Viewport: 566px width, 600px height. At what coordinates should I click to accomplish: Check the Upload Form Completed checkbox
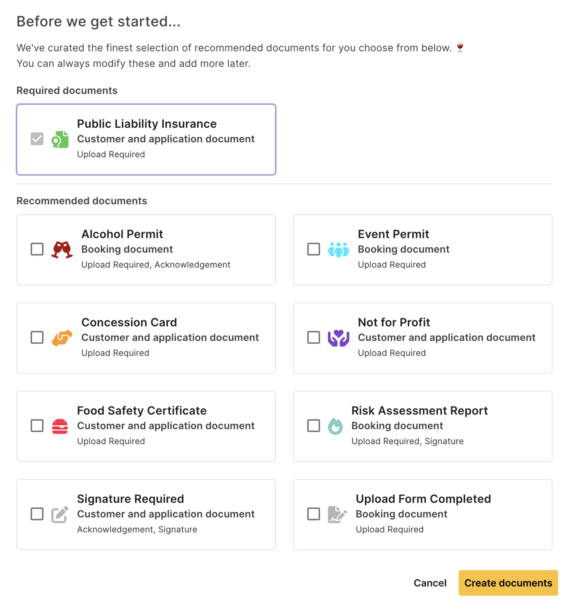(314, 514)
